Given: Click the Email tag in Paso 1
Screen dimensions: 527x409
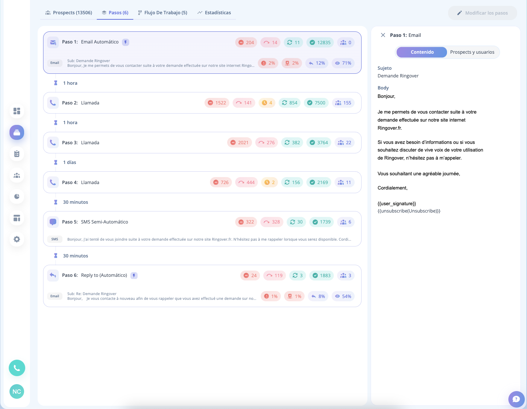Looking at the screenshot, I should tap(55, 63).
